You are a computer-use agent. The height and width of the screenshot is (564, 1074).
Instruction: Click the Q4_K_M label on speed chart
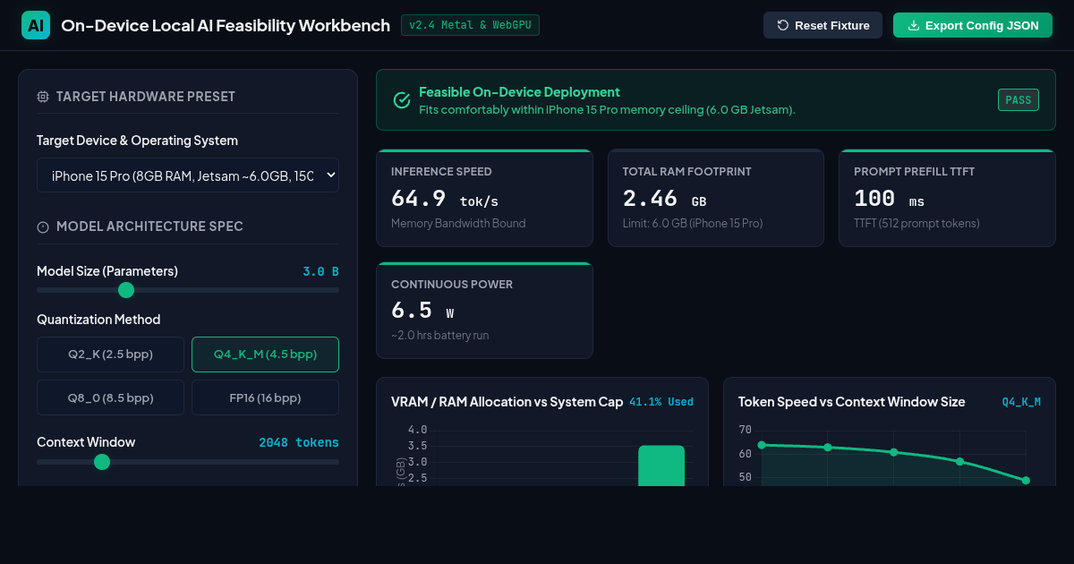(x=1021, y=402)
